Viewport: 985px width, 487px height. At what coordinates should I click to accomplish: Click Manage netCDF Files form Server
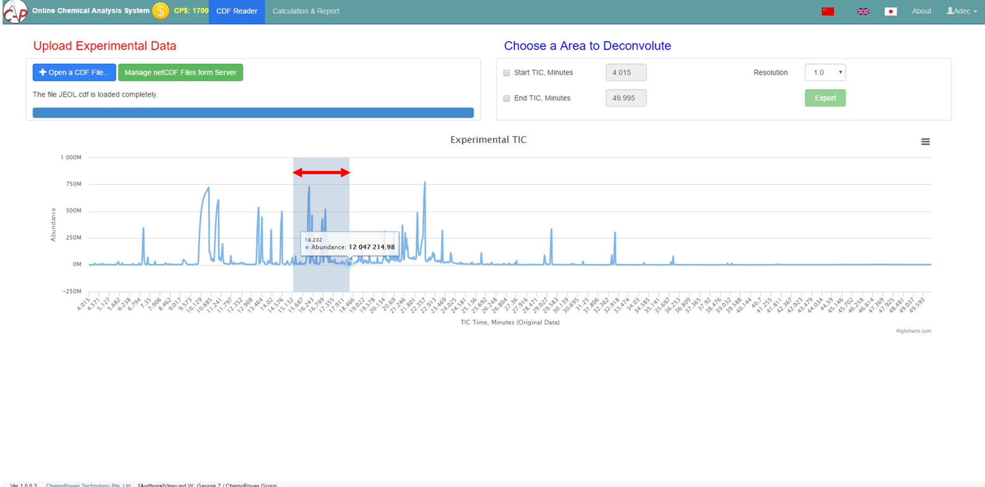[x=180, y=73]
